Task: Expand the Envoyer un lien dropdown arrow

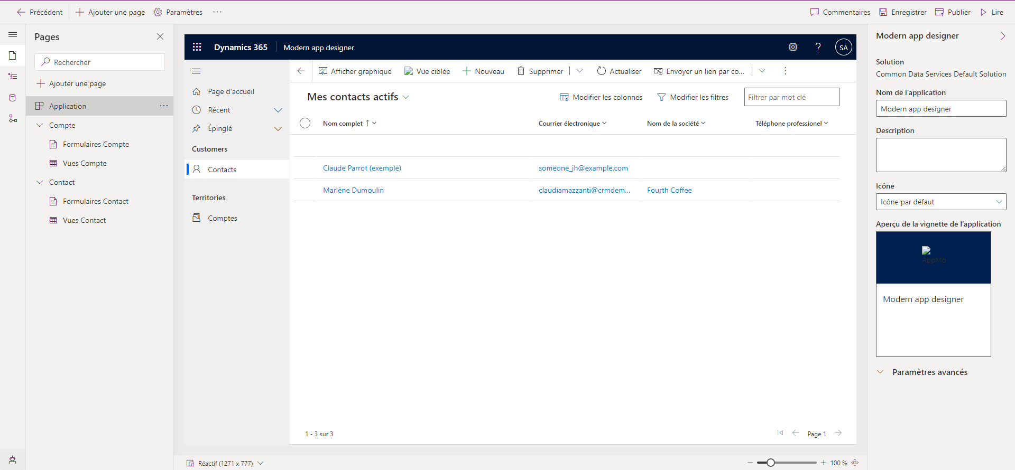Action: 762,71
